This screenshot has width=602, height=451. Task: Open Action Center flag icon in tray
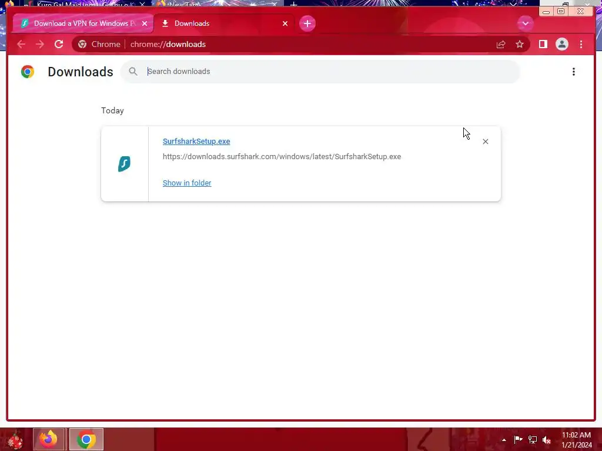(x=518, y=439)
